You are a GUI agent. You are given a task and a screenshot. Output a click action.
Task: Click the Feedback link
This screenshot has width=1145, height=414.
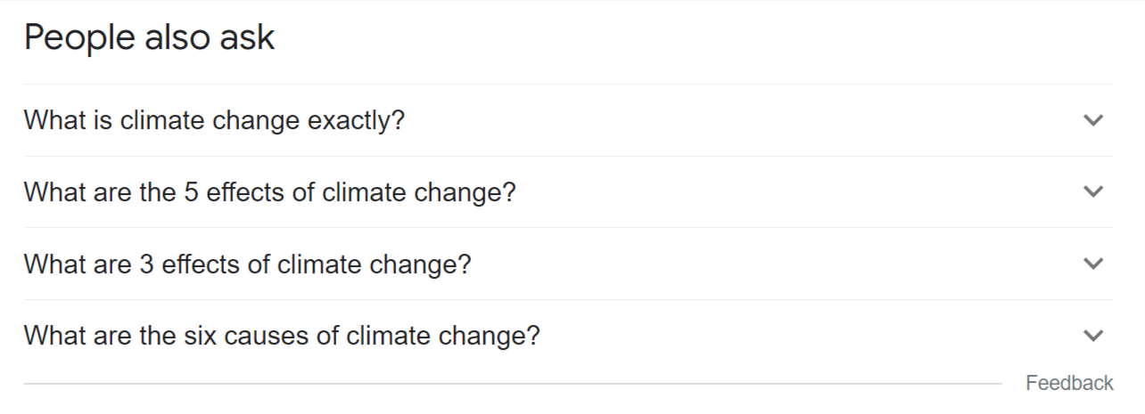1069,383
